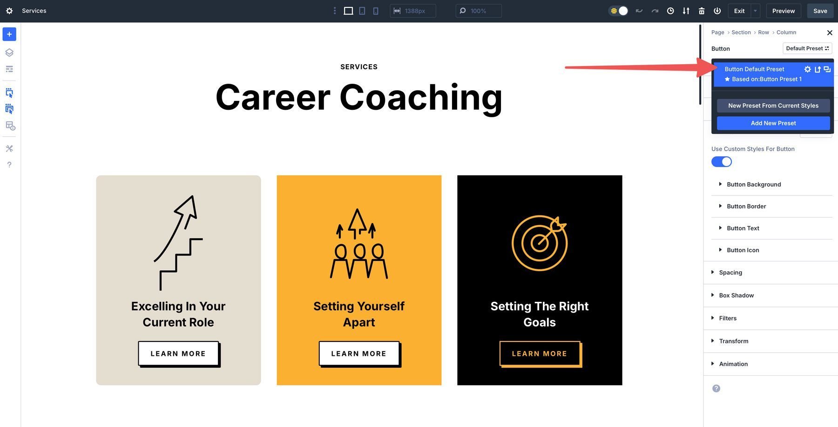This screenshot has height=427, width=838.
Task: Open the Default Preset dropdown
Action: point(807,48)
